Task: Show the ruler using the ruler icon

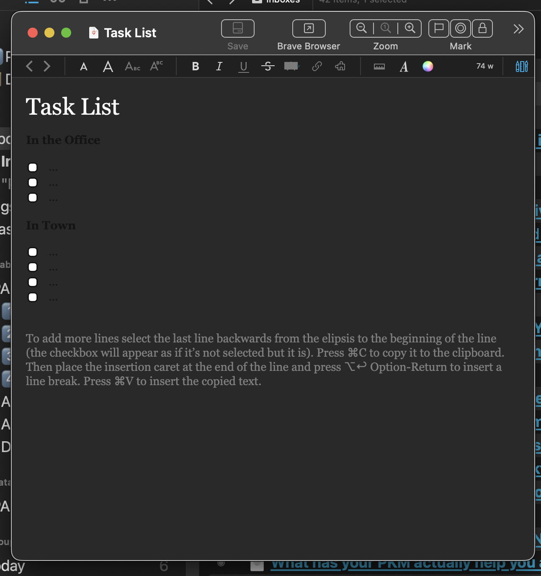Action: point(379,67)
